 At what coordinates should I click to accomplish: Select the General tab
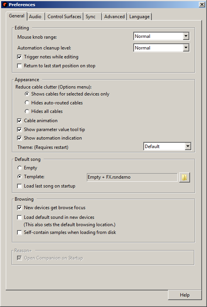coord(17,16)
